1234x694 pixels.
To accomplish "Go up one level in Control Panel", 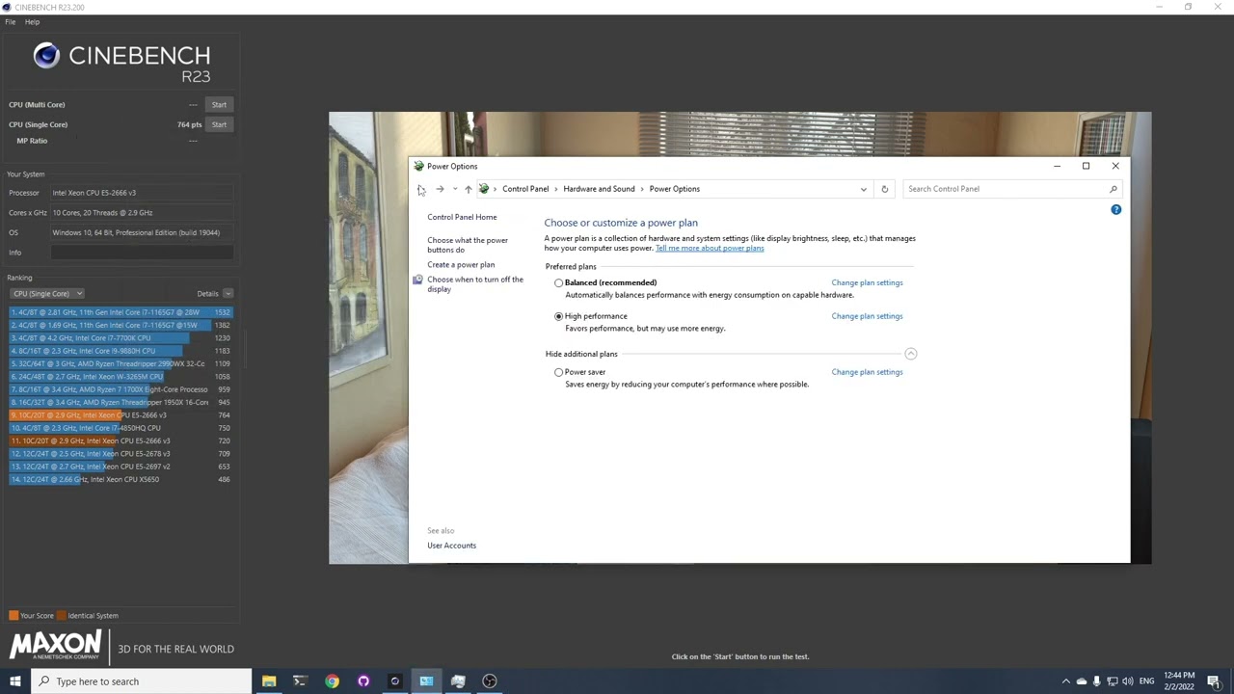I will coord(468,189).
